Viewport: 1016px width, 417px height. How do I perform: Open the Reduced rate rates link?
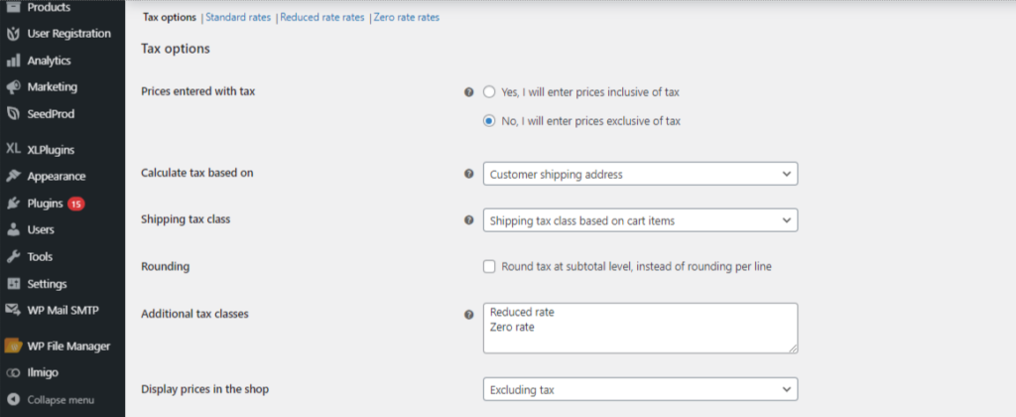322,18
